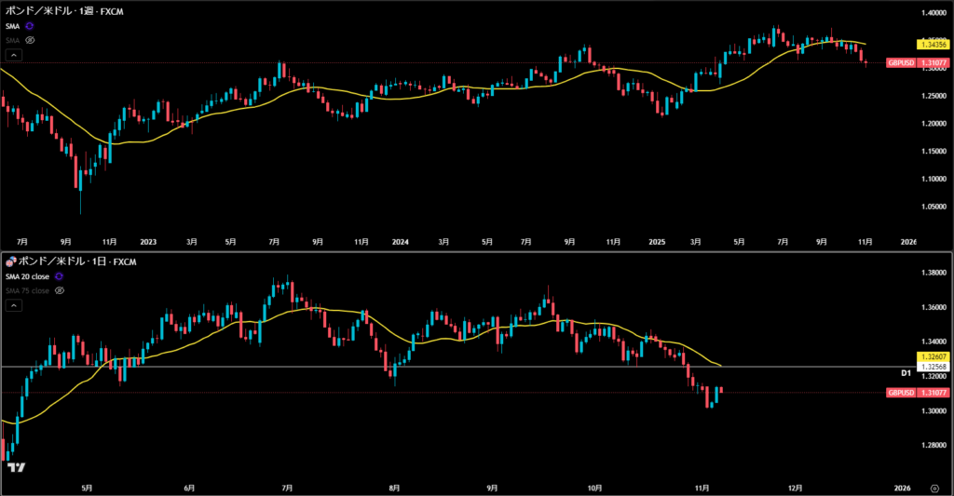Click the purple SMA loading icon in weekly chart
The height and width of the screenshot is (496, 954).
30,26
